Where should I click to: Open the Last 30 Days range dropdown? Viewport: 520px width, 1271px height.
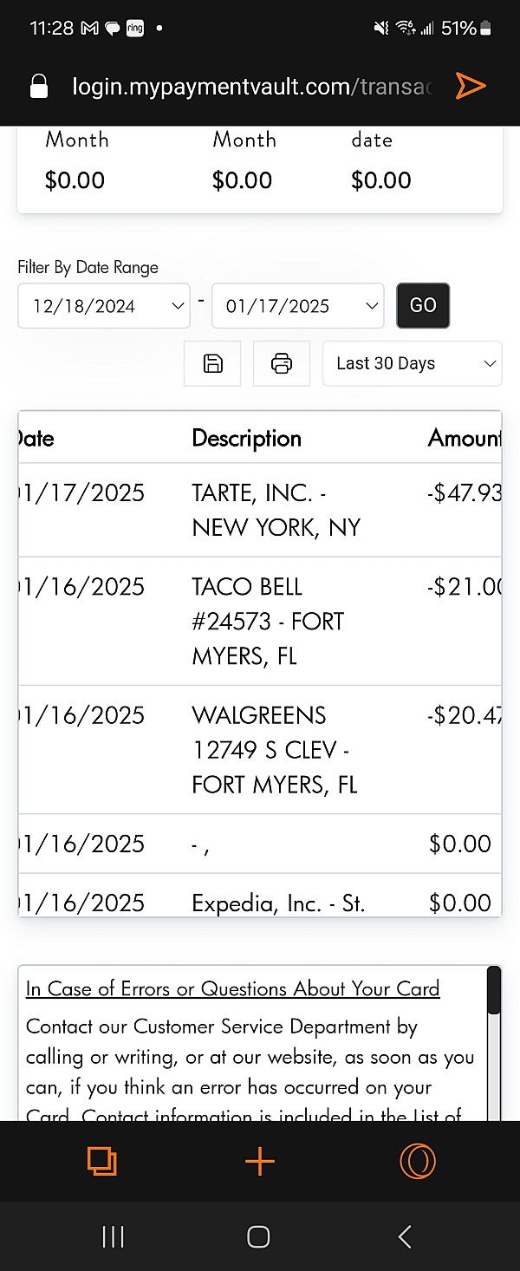pos(413,363)
